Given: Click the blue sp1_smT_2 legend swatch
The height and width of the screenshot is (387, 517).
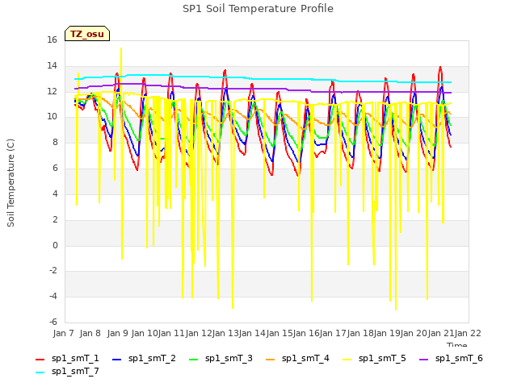Looking at the screenshot, I should (x=116, y=360).
